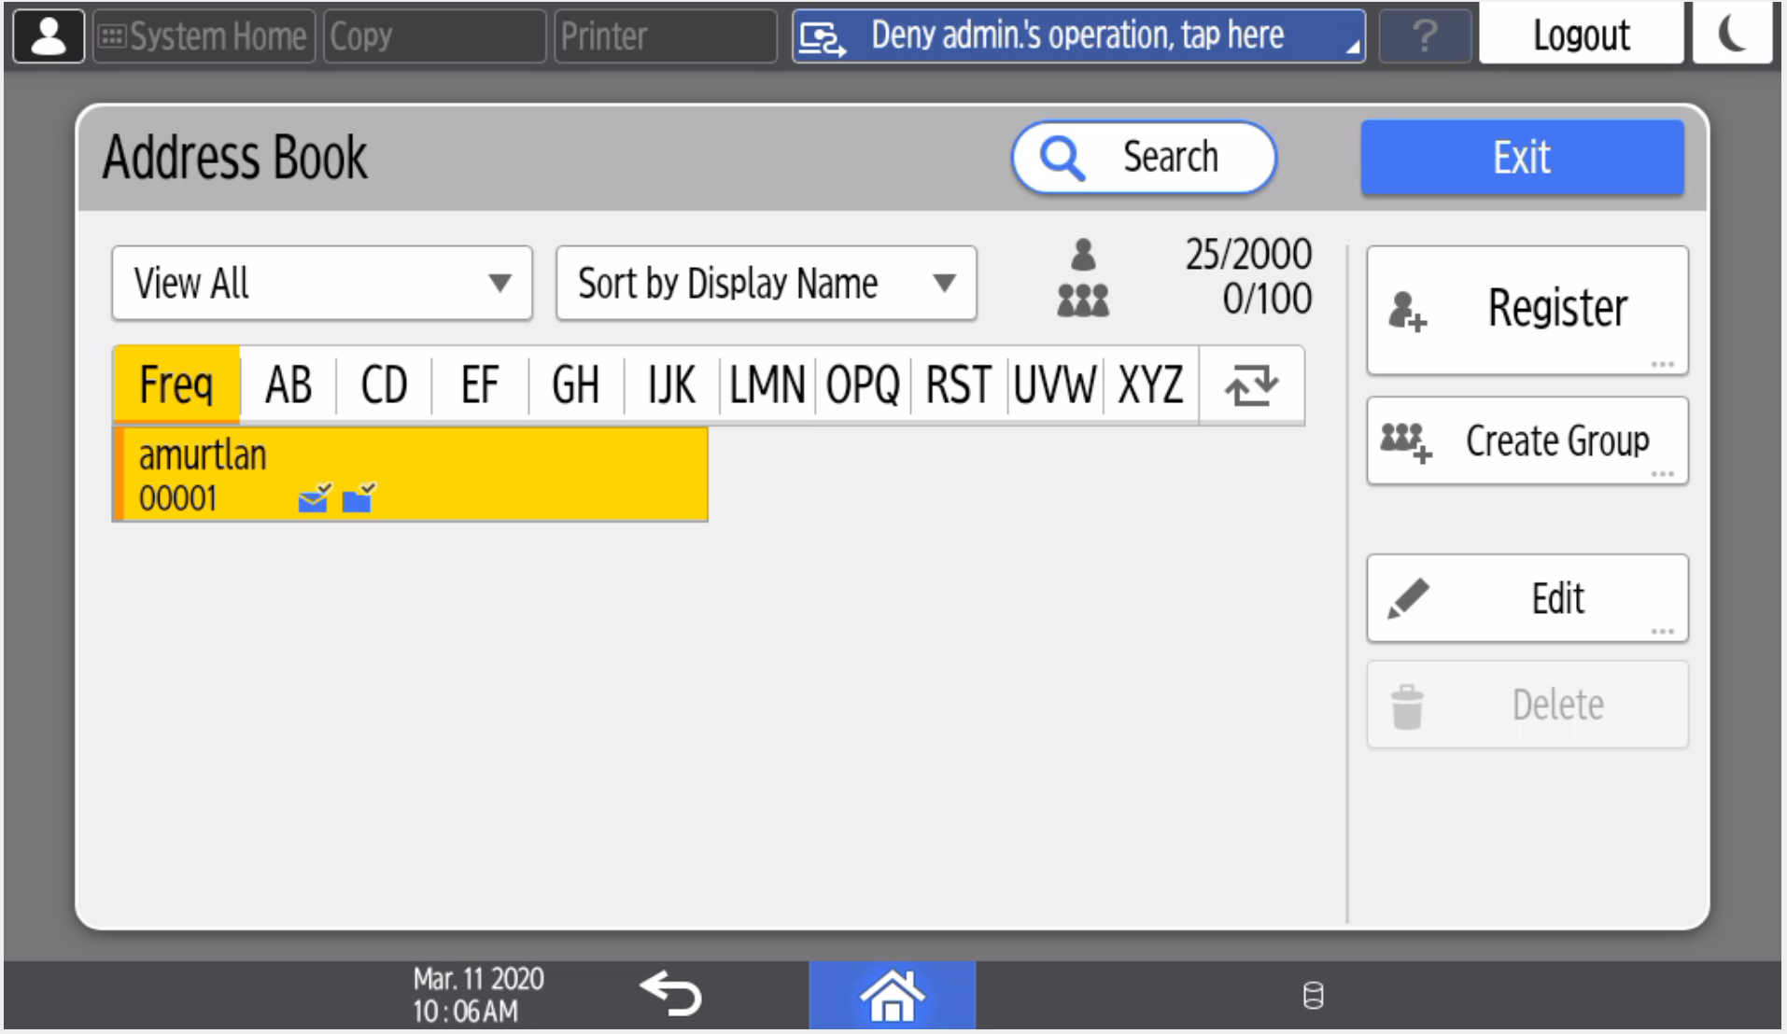Tap the user login icon
The width and height of the screenshot is (1787, 1034).
pos(49,36)
